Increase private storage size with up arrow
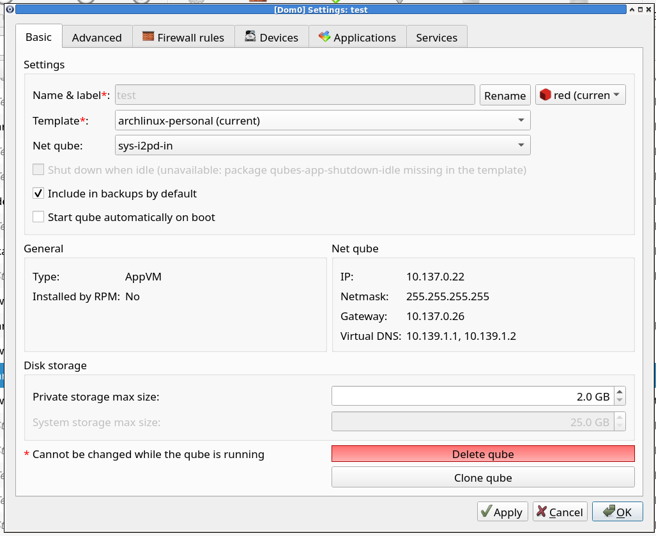 click(x=620, y=392)
